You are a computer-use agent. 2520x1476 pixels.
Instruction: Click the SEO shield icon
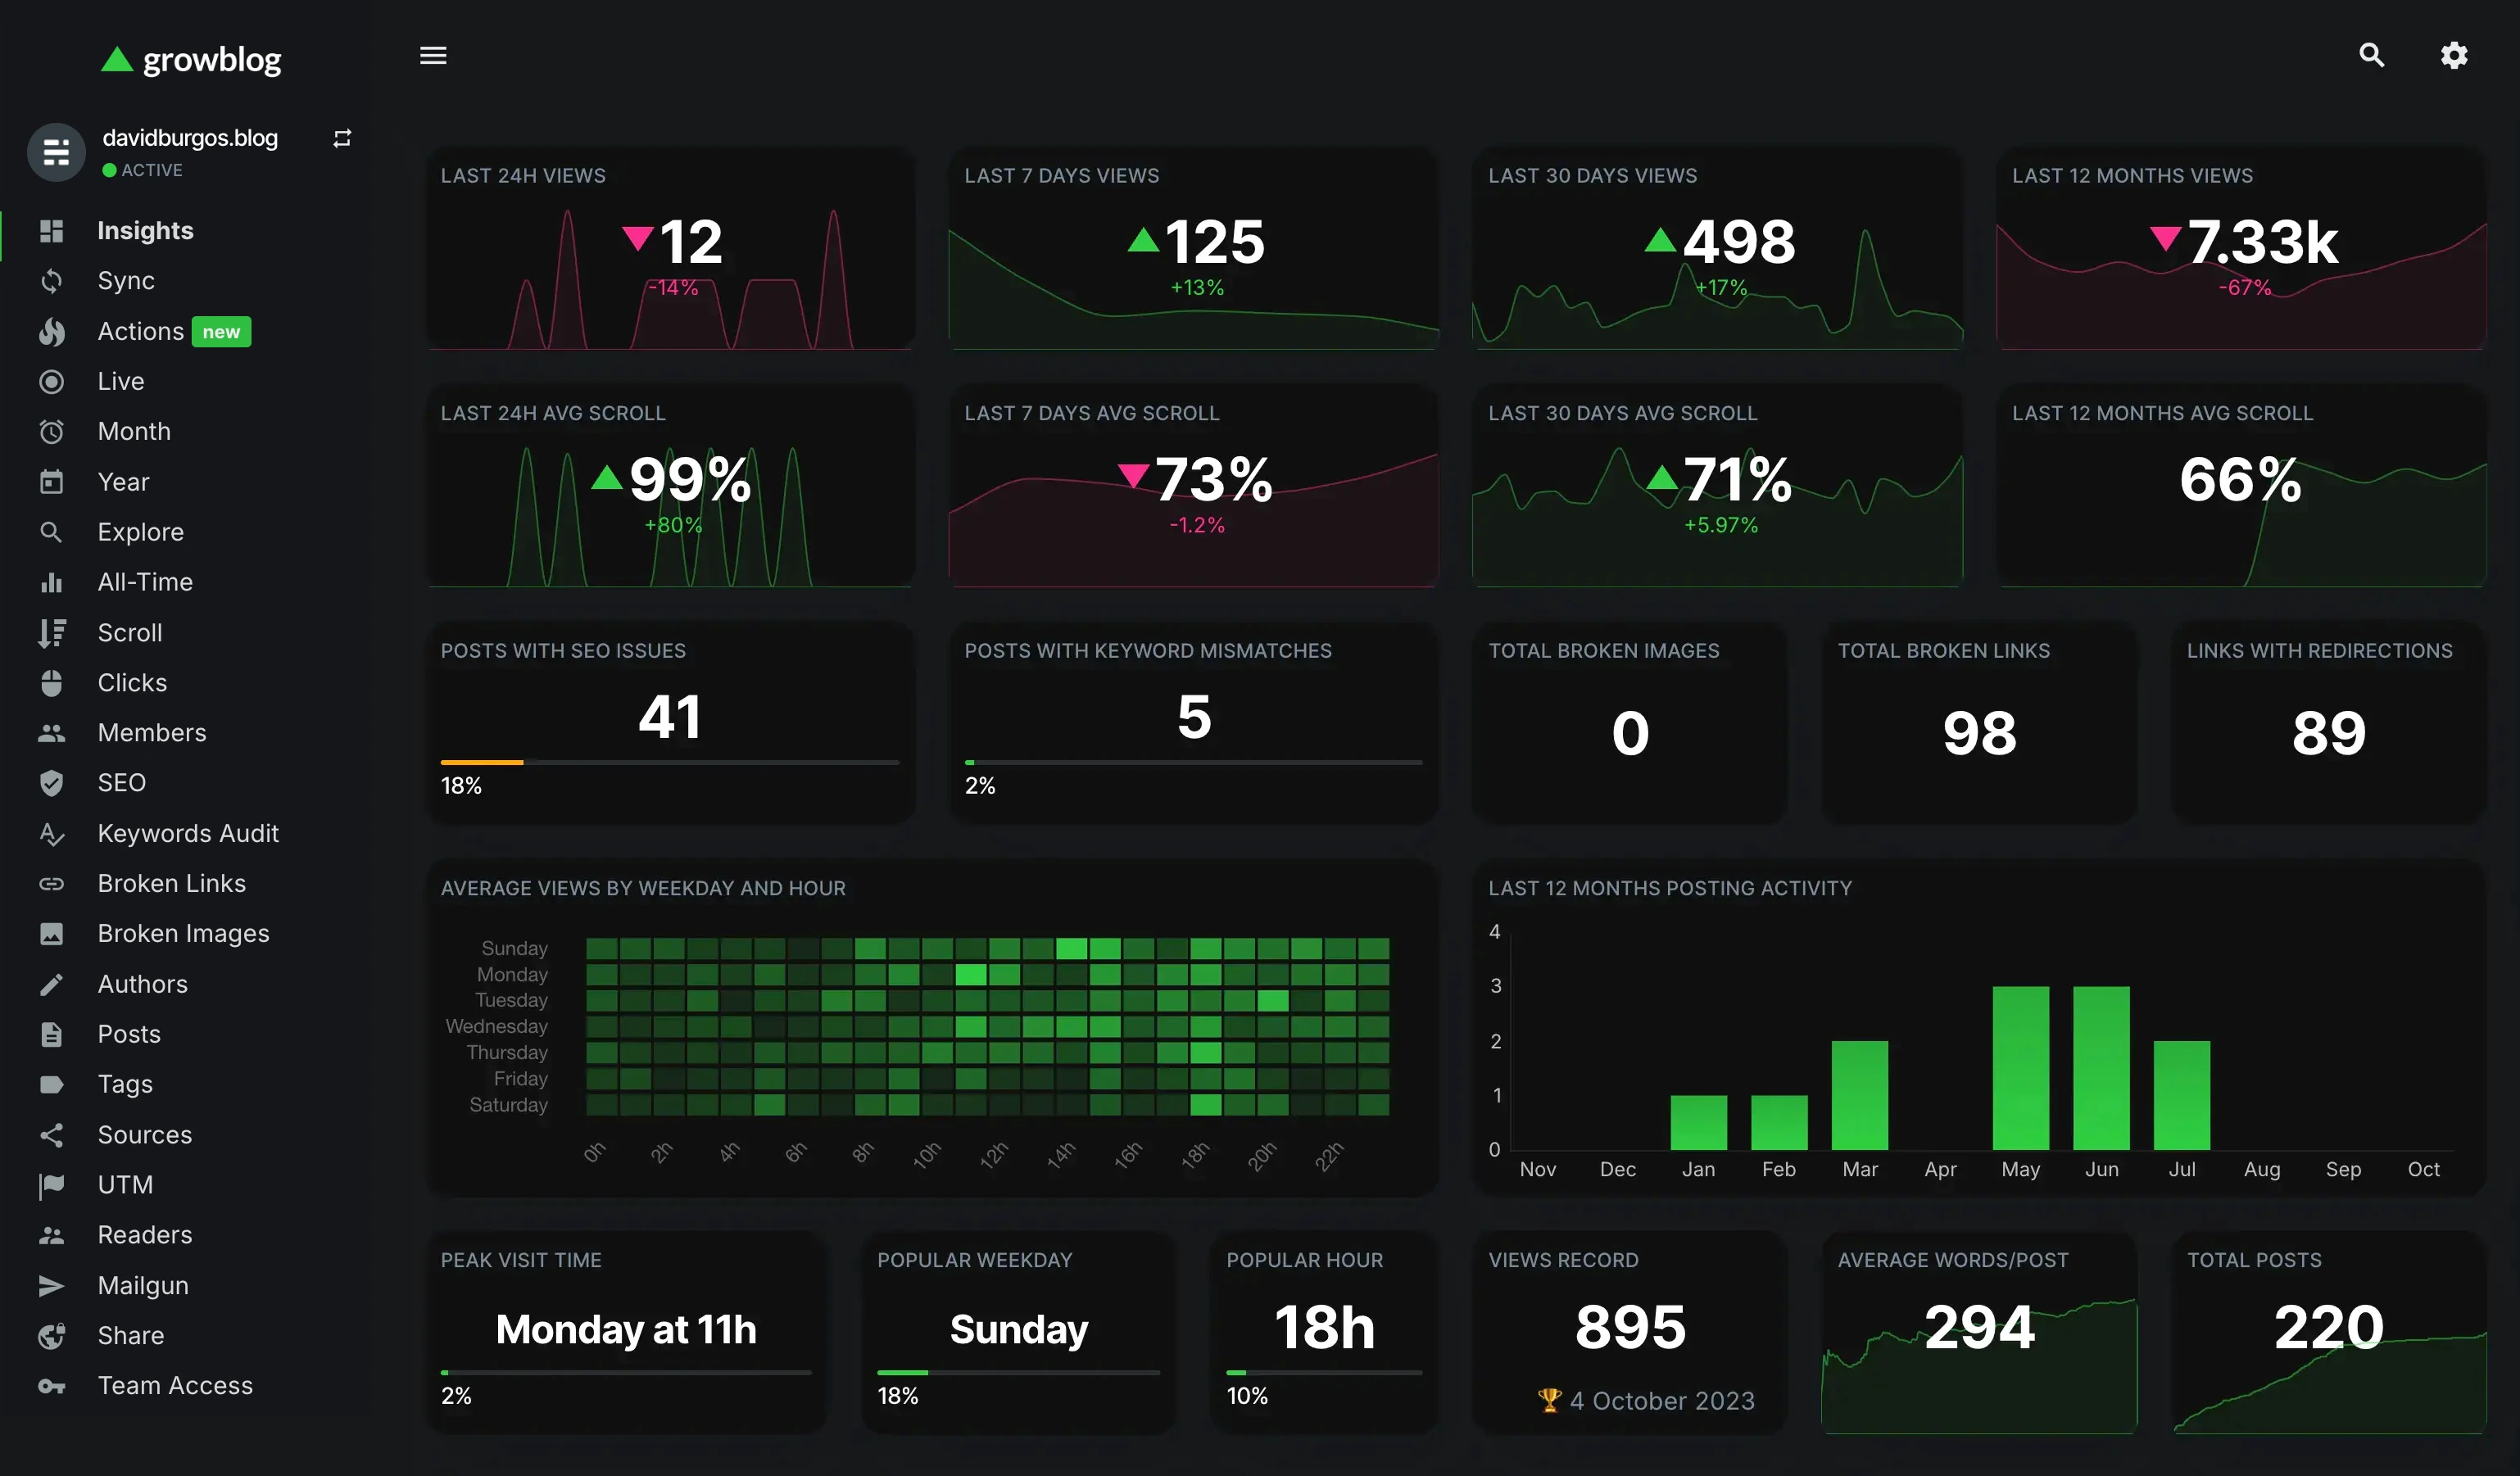[51, 783]
